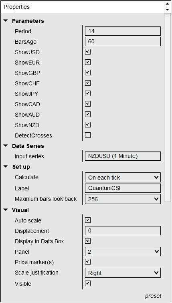
Task: Collapse the Data Series section
Action: [6, 146]
